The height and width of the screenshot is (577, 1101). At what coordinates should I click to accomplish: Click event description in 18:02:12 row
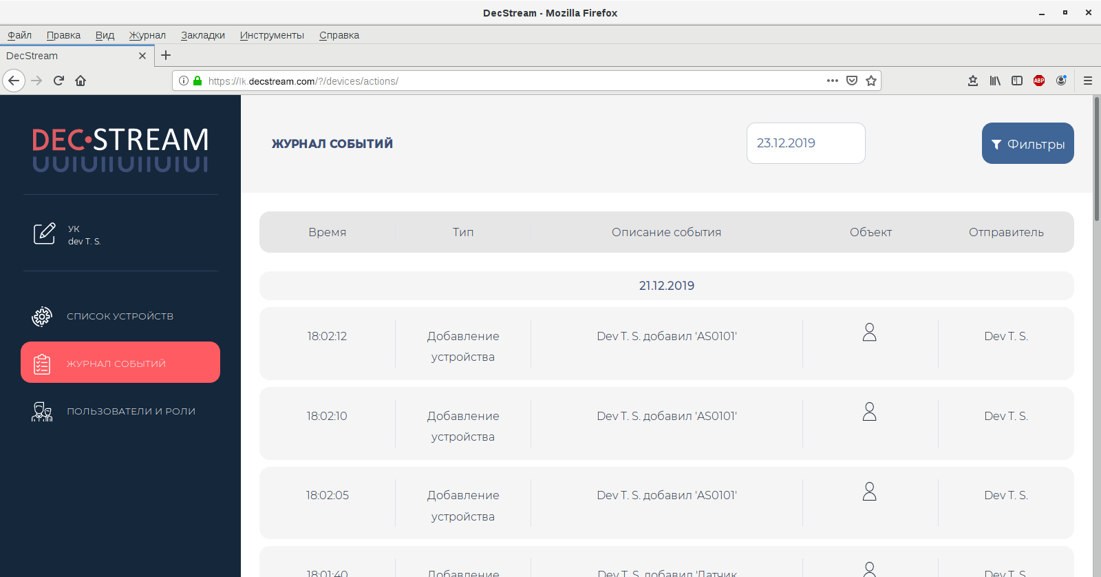[667, 336]
